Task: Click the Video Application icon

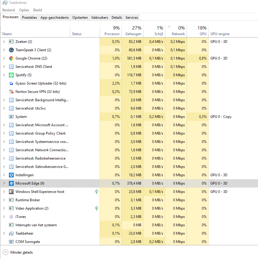Action: coord(11,208)
